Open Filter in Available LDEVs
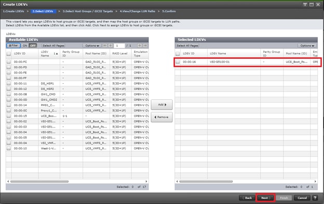Image resolution: width=324 pixels, height=204 pixels. 14,45
